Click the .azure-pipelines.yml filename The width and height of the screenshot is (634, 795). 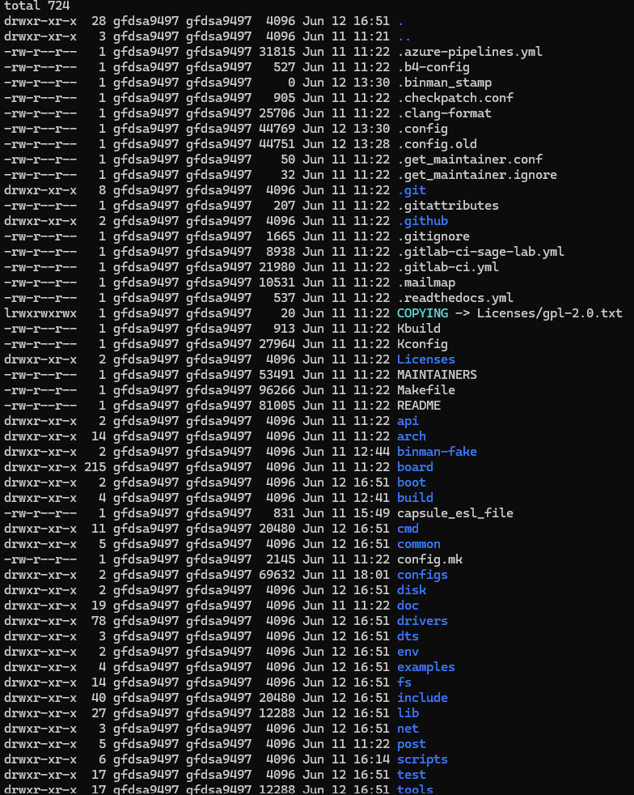point(470,52)
